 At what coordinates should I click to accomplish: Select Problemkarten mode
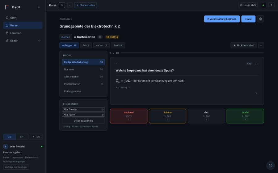pyautogui.click(x=83, y=84)
